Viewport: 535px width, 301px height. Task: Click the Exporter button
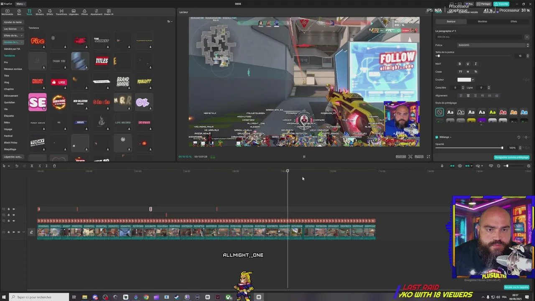(x=501, y=4)
